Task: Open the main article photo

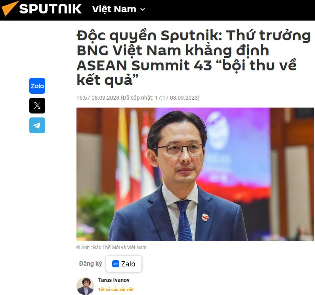Action: tap(195, 174)
